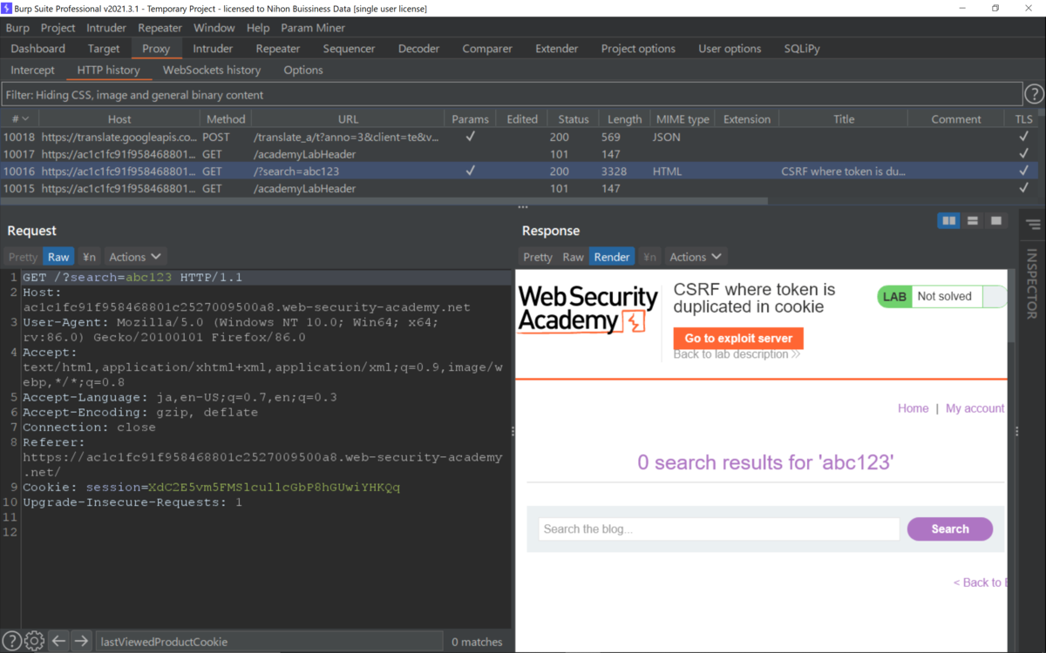Select request row 10018 translate.googleapis
The image size is (1046, 653).
click(520, 137)
